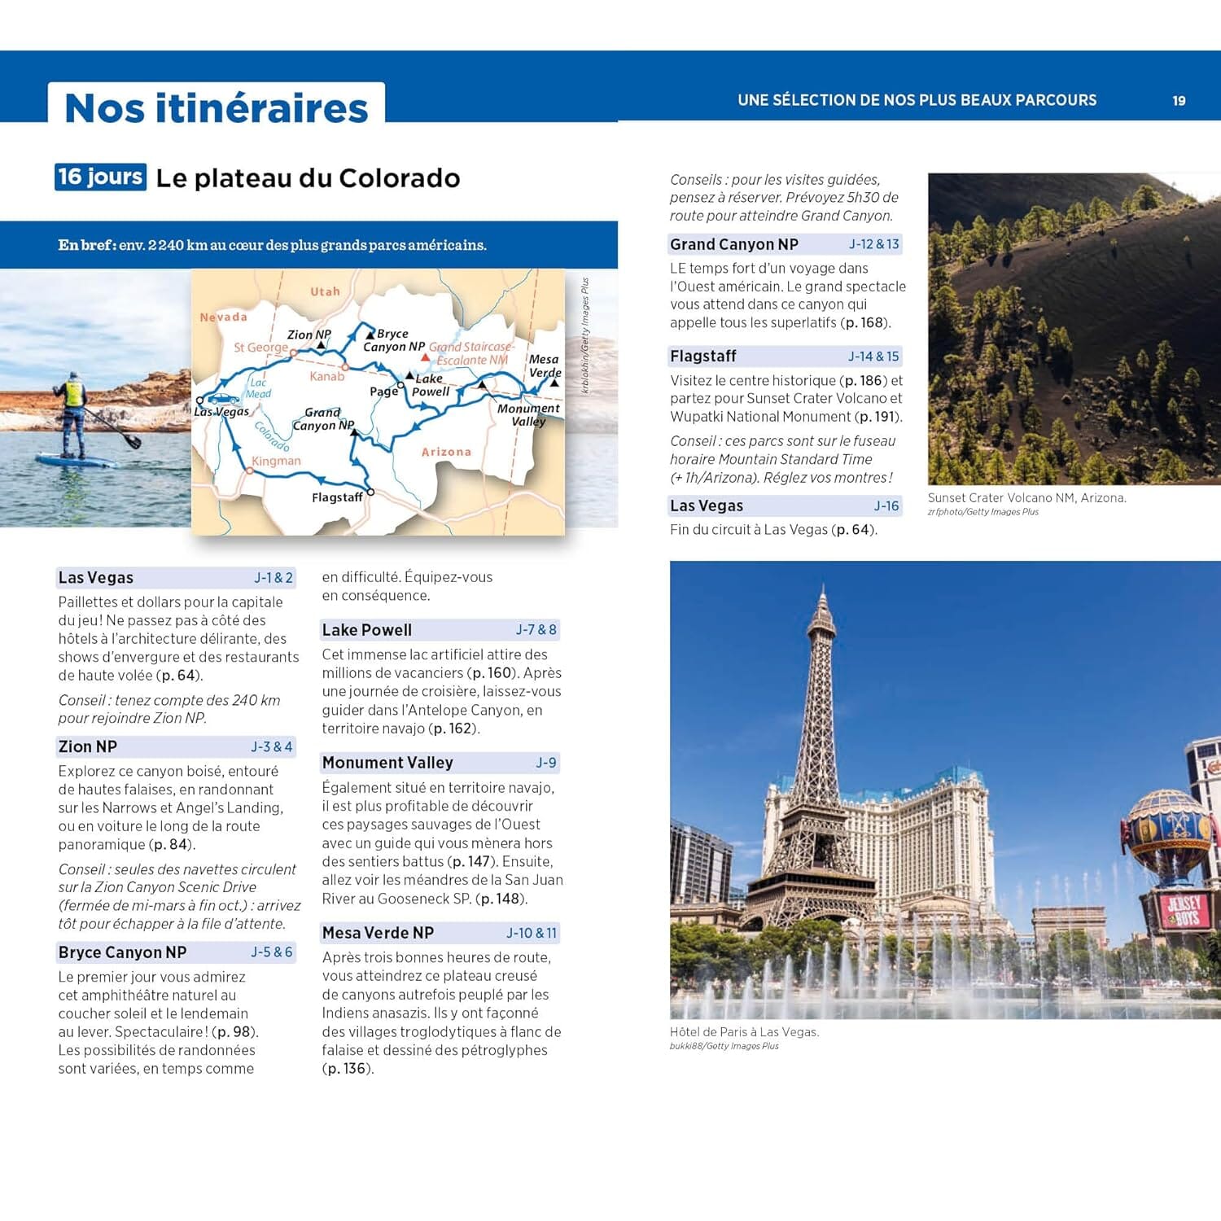Expand the Las Vegas J-1 & 2 entry
Screen dimensions: 1221x1221
point(175,577)
